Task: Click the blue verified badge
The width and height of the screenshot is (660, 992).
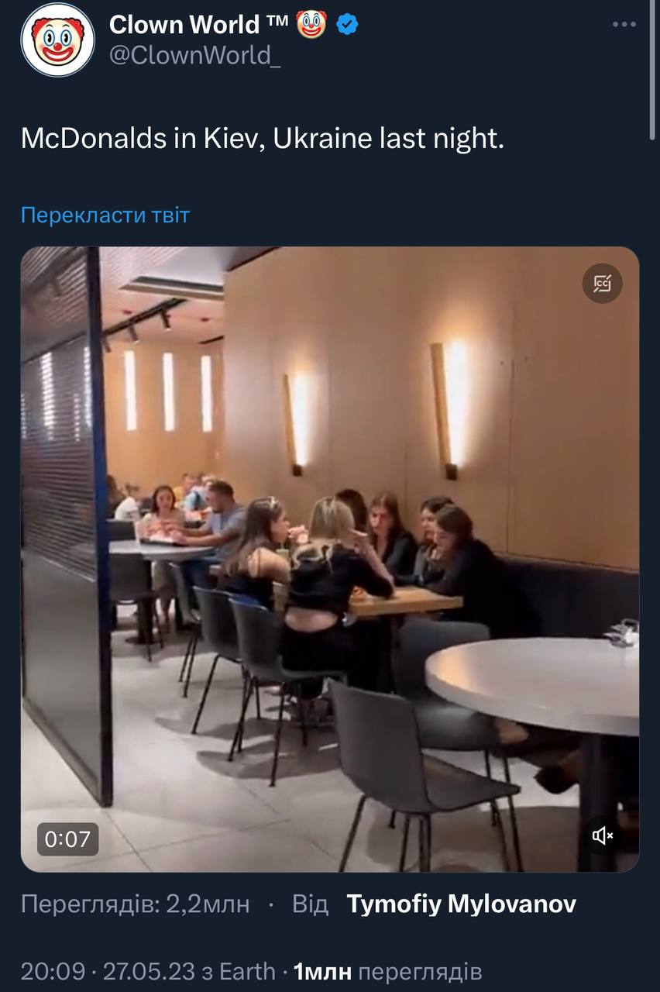Action: pos(347,25)
